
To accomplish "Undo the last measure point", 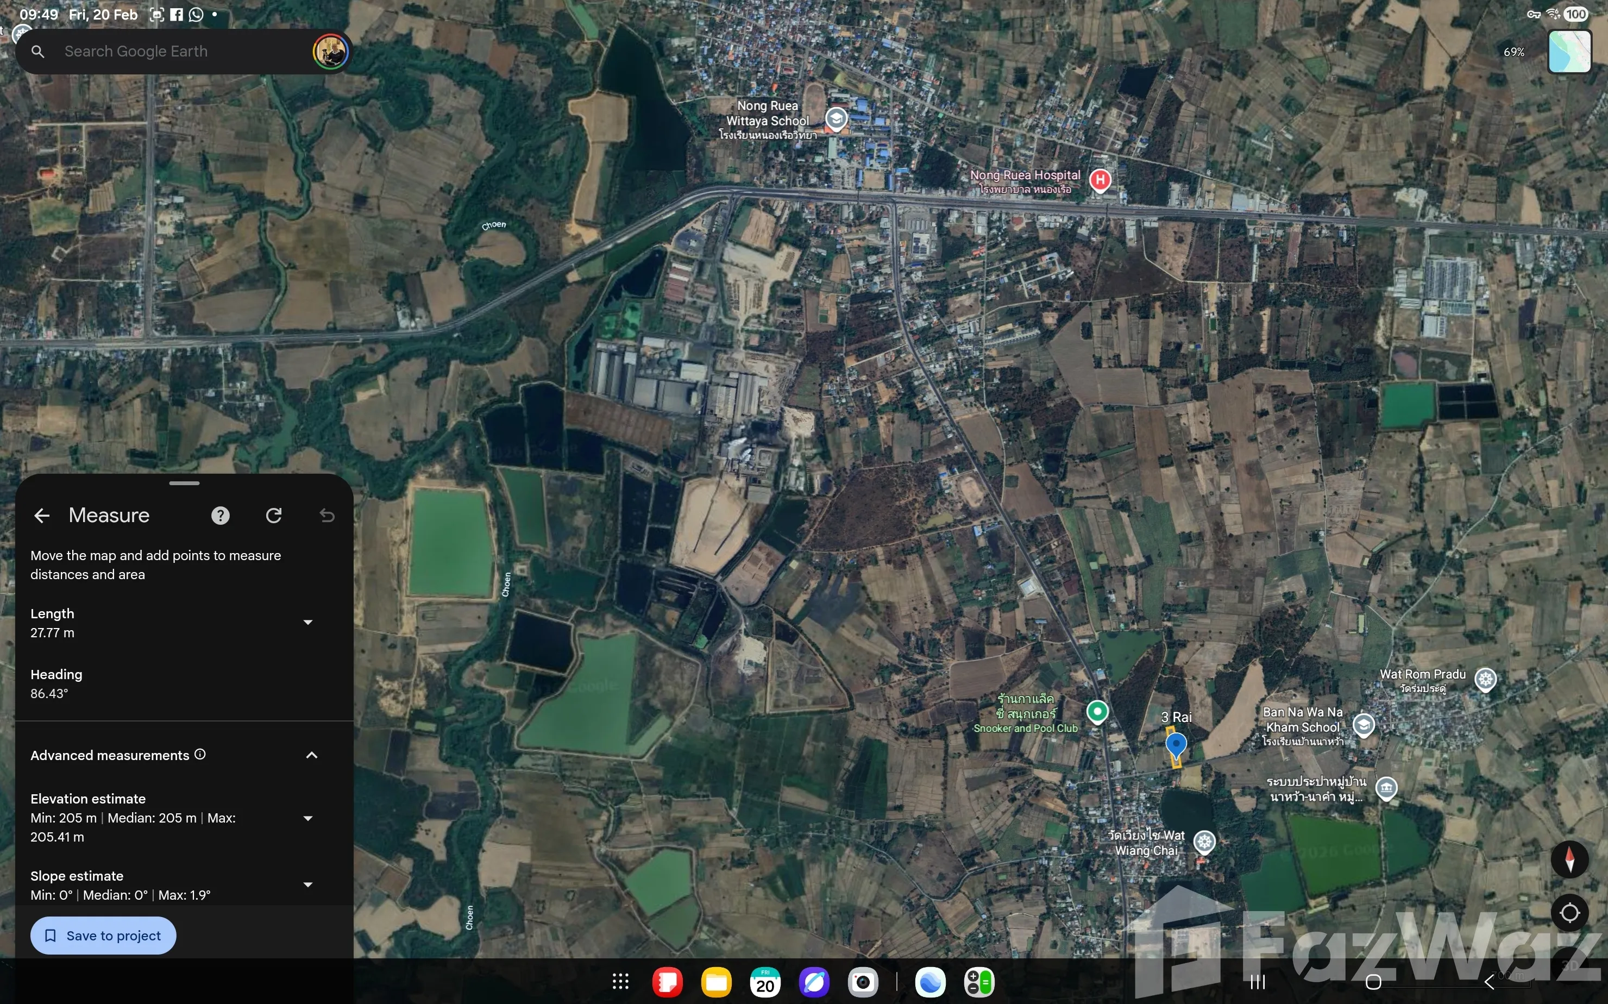I will pos(328,516).
